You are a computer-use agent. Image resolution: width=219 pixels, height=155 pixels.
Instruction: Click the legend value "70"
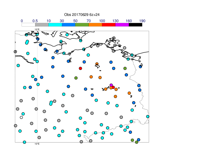(x=89, y=21)
